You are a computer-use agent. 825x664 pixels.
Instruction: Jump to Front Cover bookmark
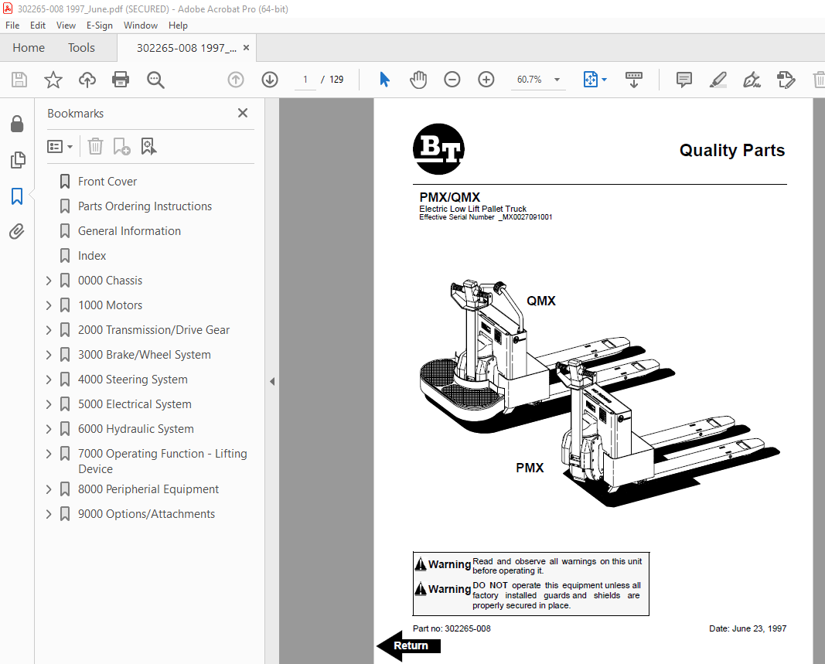tap(107, 182)
